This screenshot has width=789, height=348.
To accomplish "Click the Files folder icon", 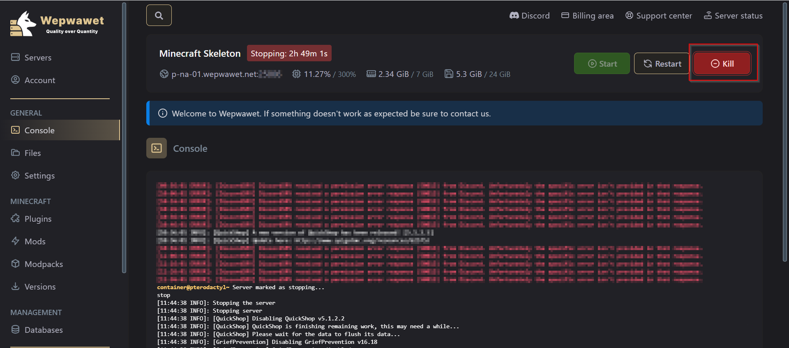I will pos(15,153).
